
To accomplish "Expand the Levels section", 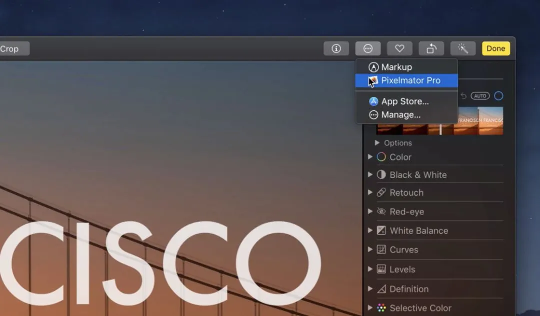I will pyautogui.click(x=370, y=269).
